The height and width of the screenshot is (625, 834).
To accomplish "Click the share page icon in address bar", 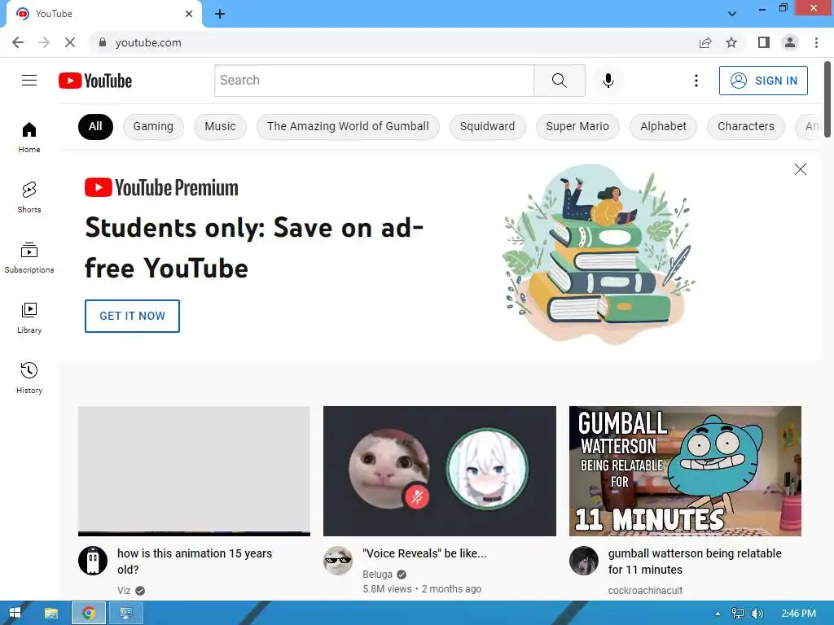I will point(705,42).
